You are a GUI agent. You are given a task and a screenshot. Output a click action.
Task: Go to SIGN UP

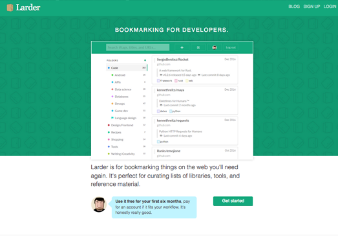click(312, 6)
